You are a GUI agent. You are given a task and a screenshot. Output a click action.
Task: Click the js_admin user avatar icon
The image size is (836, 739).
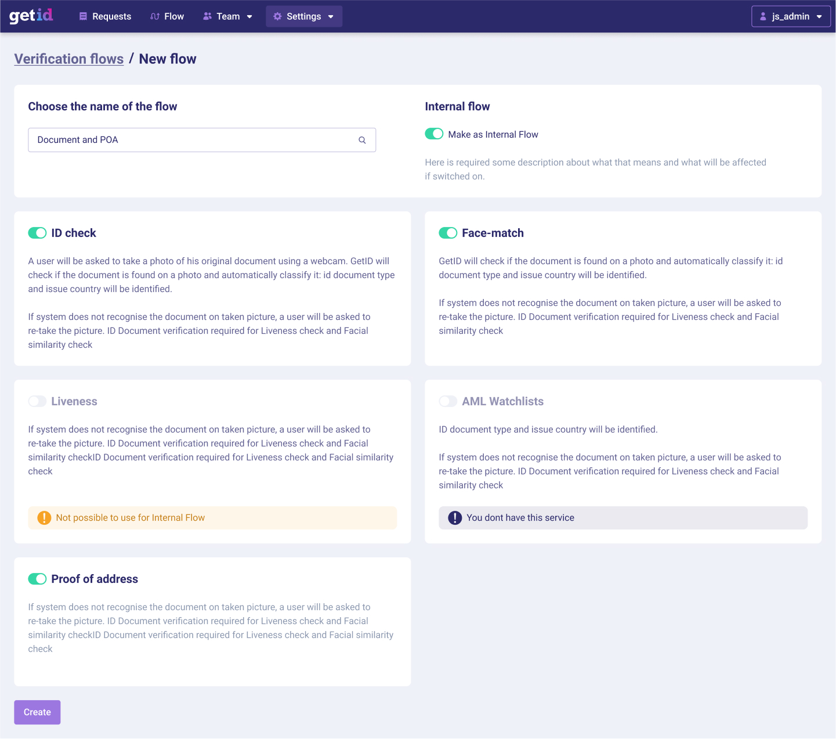(x=763, y=16)
